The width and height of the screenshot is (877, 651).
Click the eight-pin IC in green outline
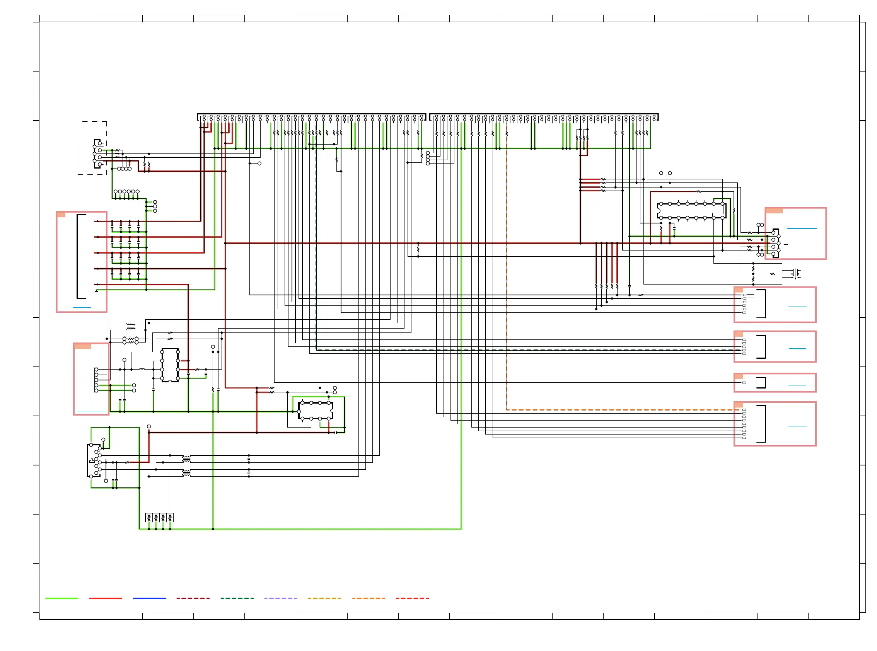(x=315, y=410)
